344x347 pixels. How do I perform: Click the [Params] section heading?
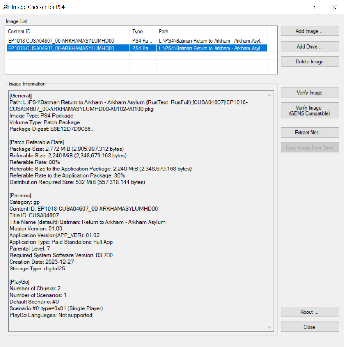coord(20,195)
